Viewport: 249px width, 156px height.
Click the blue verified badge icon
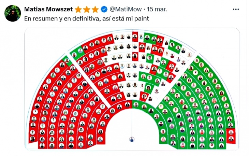[104, 9]
